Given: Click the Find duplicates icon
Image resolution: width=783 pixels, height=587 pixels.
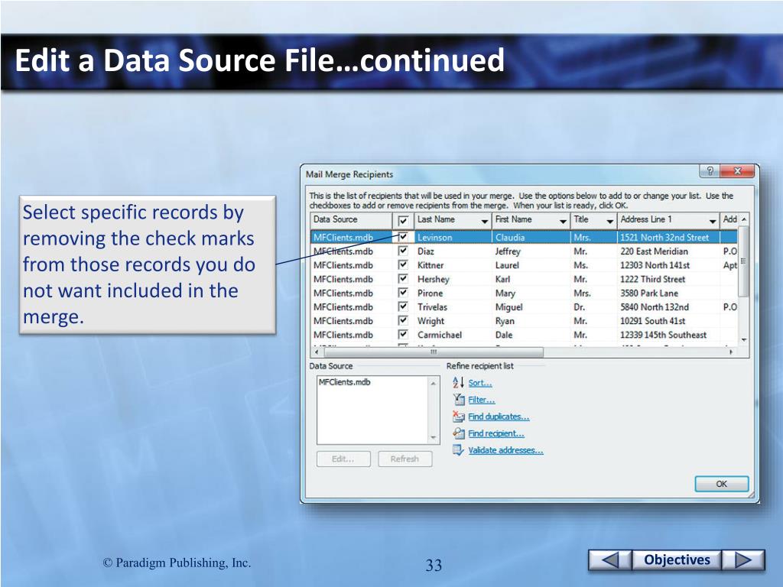Looking at the screenshot, I should click(459, 417).
